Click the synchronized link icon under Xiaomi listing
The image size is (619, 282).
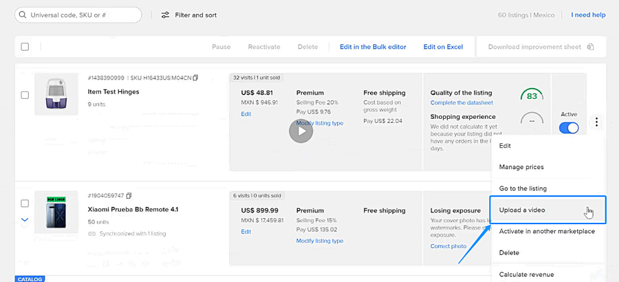pyautogui.click(x=92, y=233)
